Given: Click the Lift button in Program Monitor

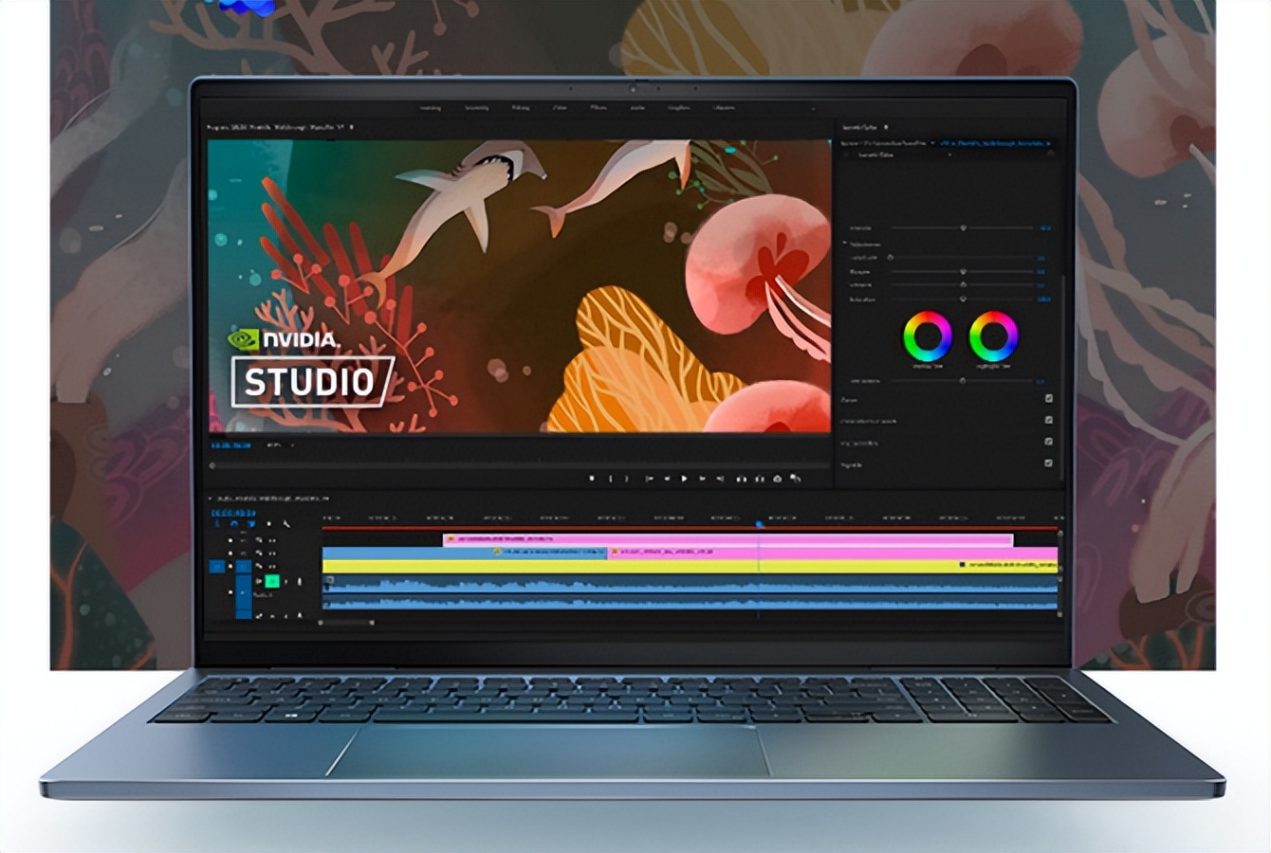Looking at the screenshot, I should [741, 479].
